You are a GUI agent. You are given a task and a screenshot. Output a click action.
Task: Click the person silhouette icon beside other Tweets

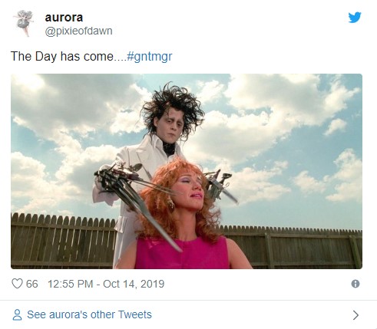pos(17,314)
